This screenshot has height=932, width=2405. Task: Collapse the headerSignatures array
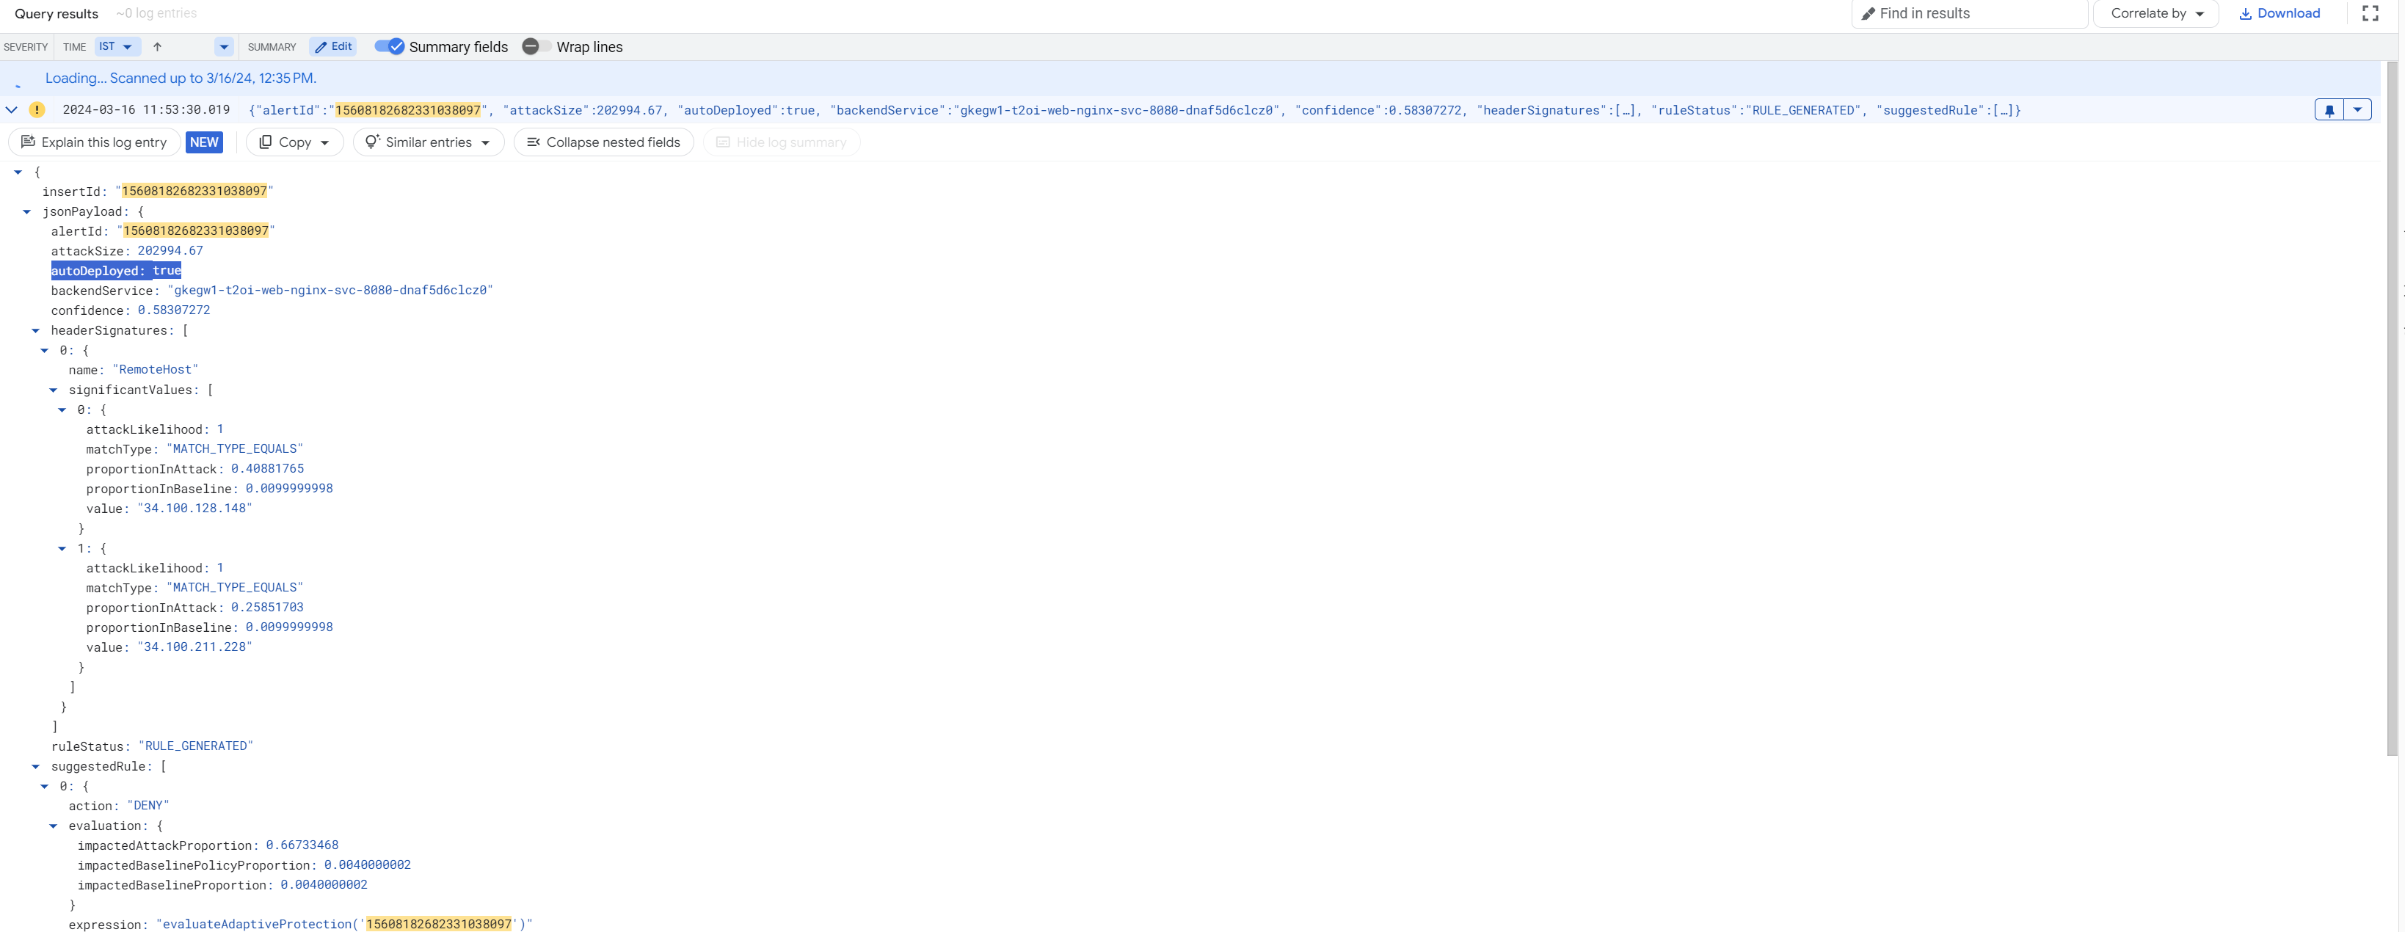pyautogui.click(x=35, y=330)
